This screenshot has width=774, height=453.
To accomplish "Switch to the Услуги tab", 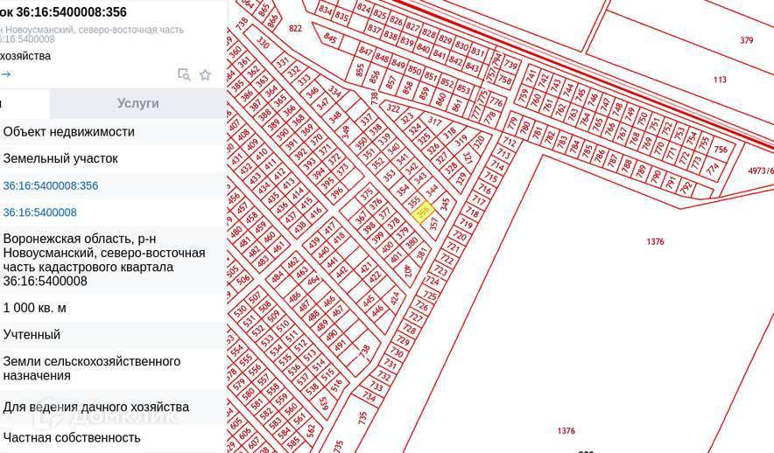I will tap(137, 103).
